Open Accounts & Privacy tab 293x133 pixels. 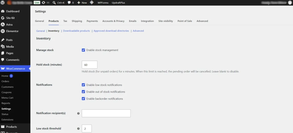[113, 21]
